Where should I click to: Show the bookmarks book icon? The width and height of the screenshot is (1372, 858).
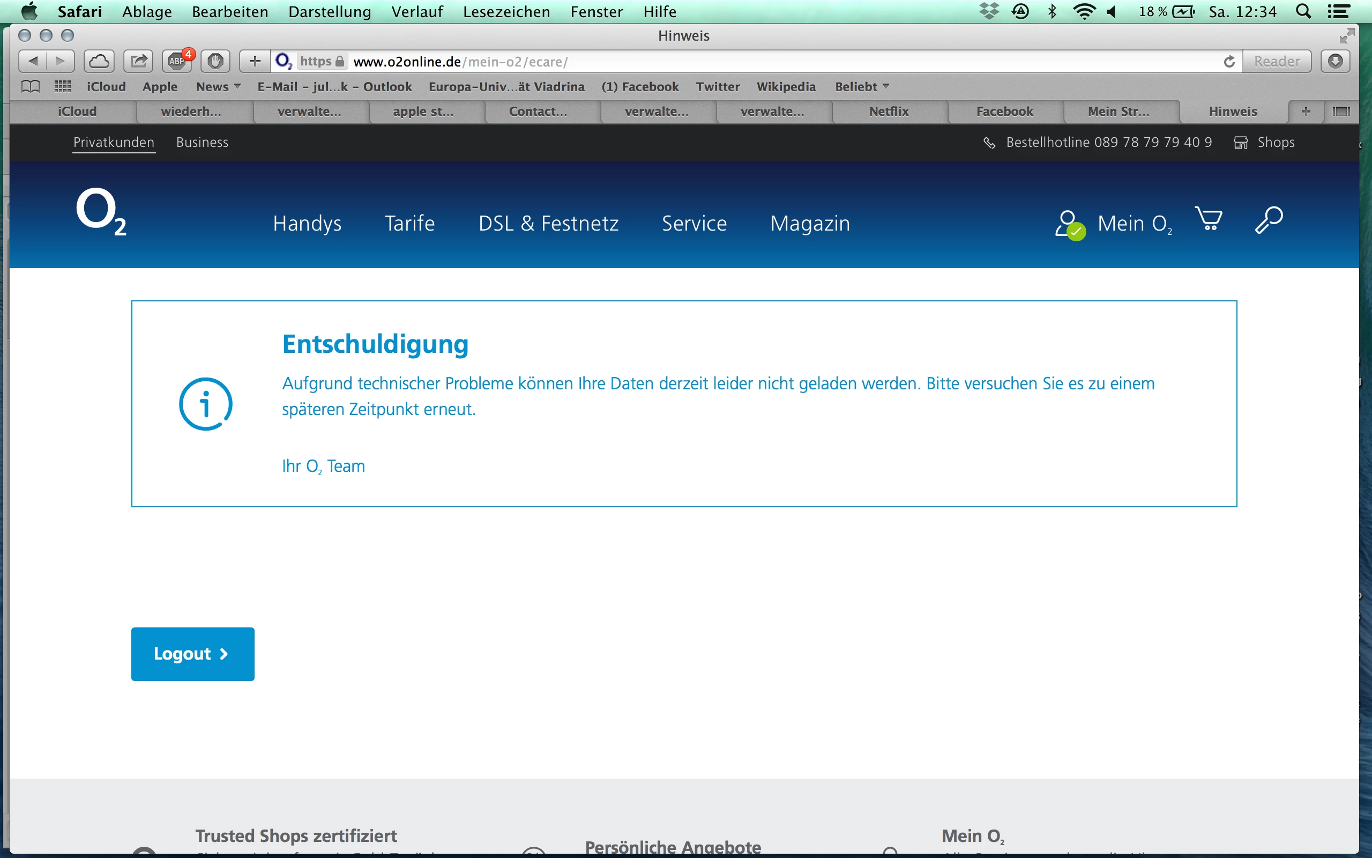pyautogui.click(x=31, y=86)
